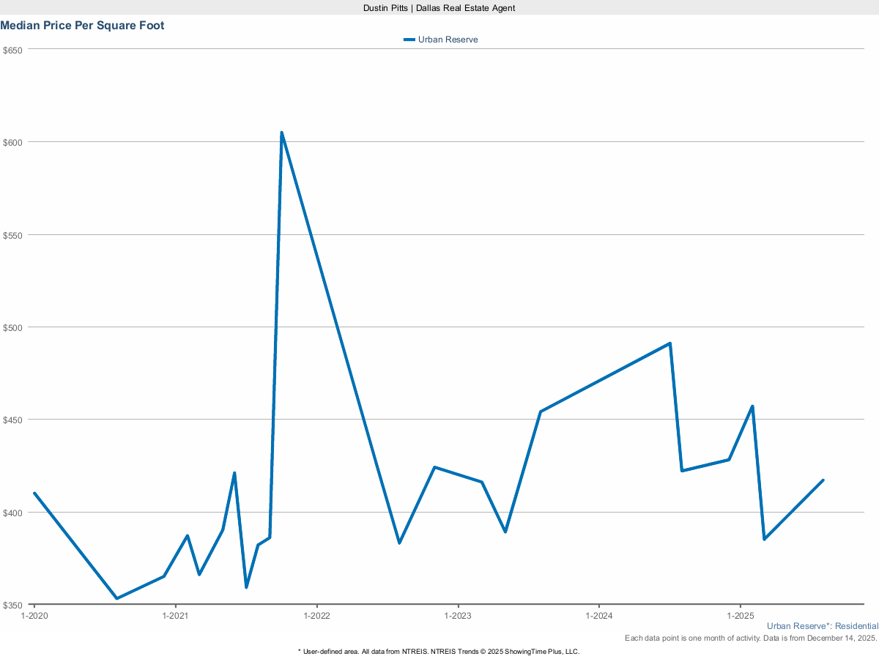Click the lowest data point in mid-2020
879x659 pixels.
(x=116, y=598)
